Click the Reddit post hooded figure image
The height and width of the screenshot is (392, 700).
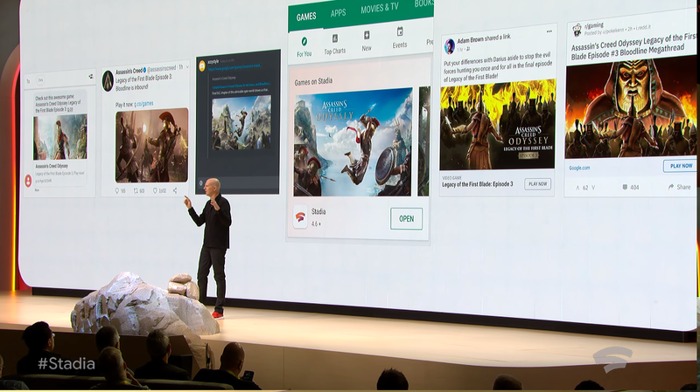631,107
